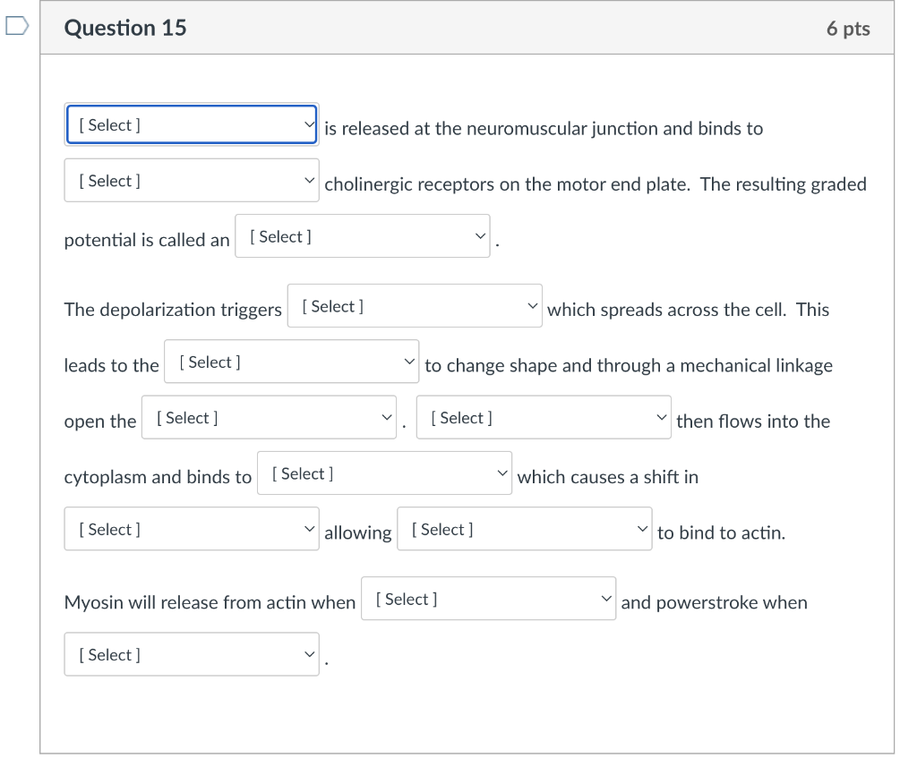Open dropdown before "then flows into the"
917x775 pixels.
pyautogui.click(x=544, y=418)
